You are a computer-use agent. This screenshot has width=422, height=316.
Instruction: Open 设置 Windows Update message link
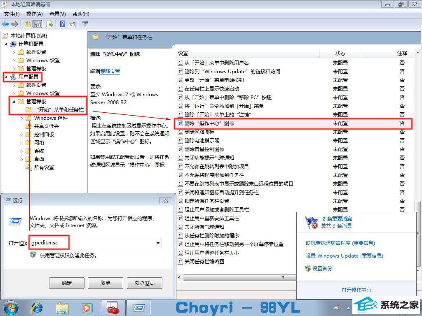point(344,256)
